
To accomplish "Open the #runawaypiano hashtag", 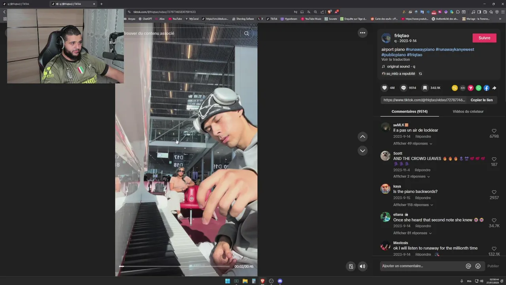I will [420, 49].
